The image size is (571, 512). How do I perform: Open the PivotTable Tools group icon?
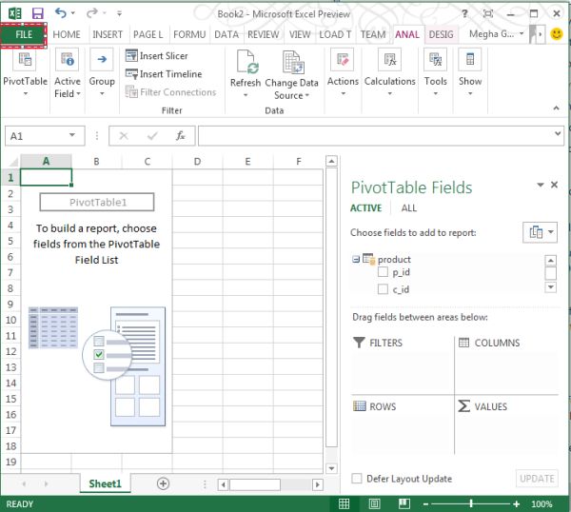[435, 59]
